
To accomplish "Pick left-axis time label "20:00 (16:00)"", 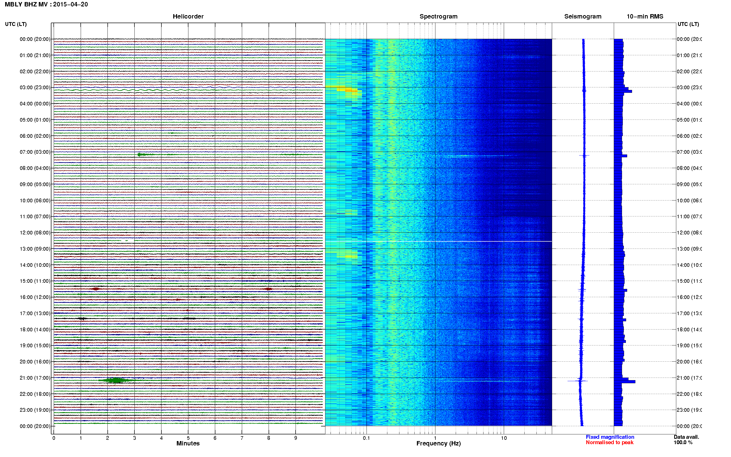I will click(x=35, y=361).
